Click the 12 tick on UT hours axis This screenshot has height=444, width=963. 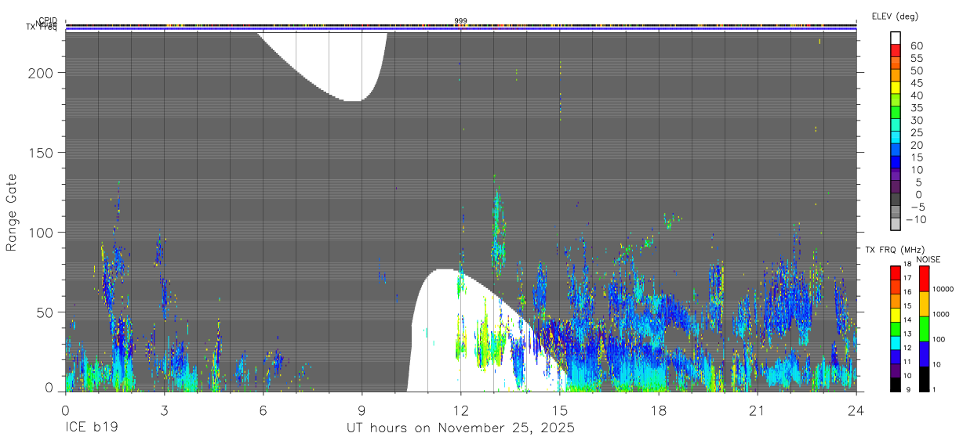pos(461,410)
